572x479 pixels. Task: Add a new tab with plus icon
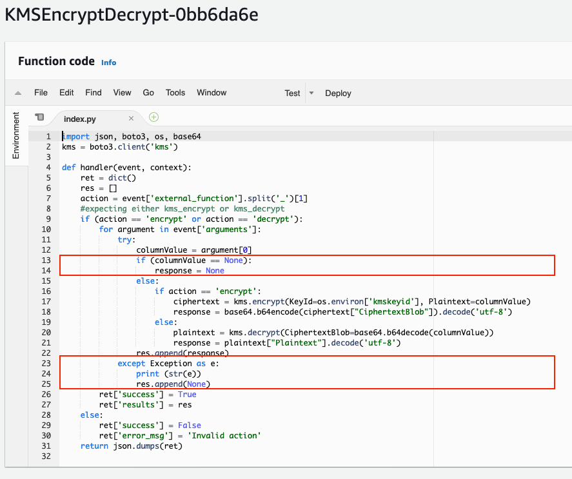coord(153,117)
